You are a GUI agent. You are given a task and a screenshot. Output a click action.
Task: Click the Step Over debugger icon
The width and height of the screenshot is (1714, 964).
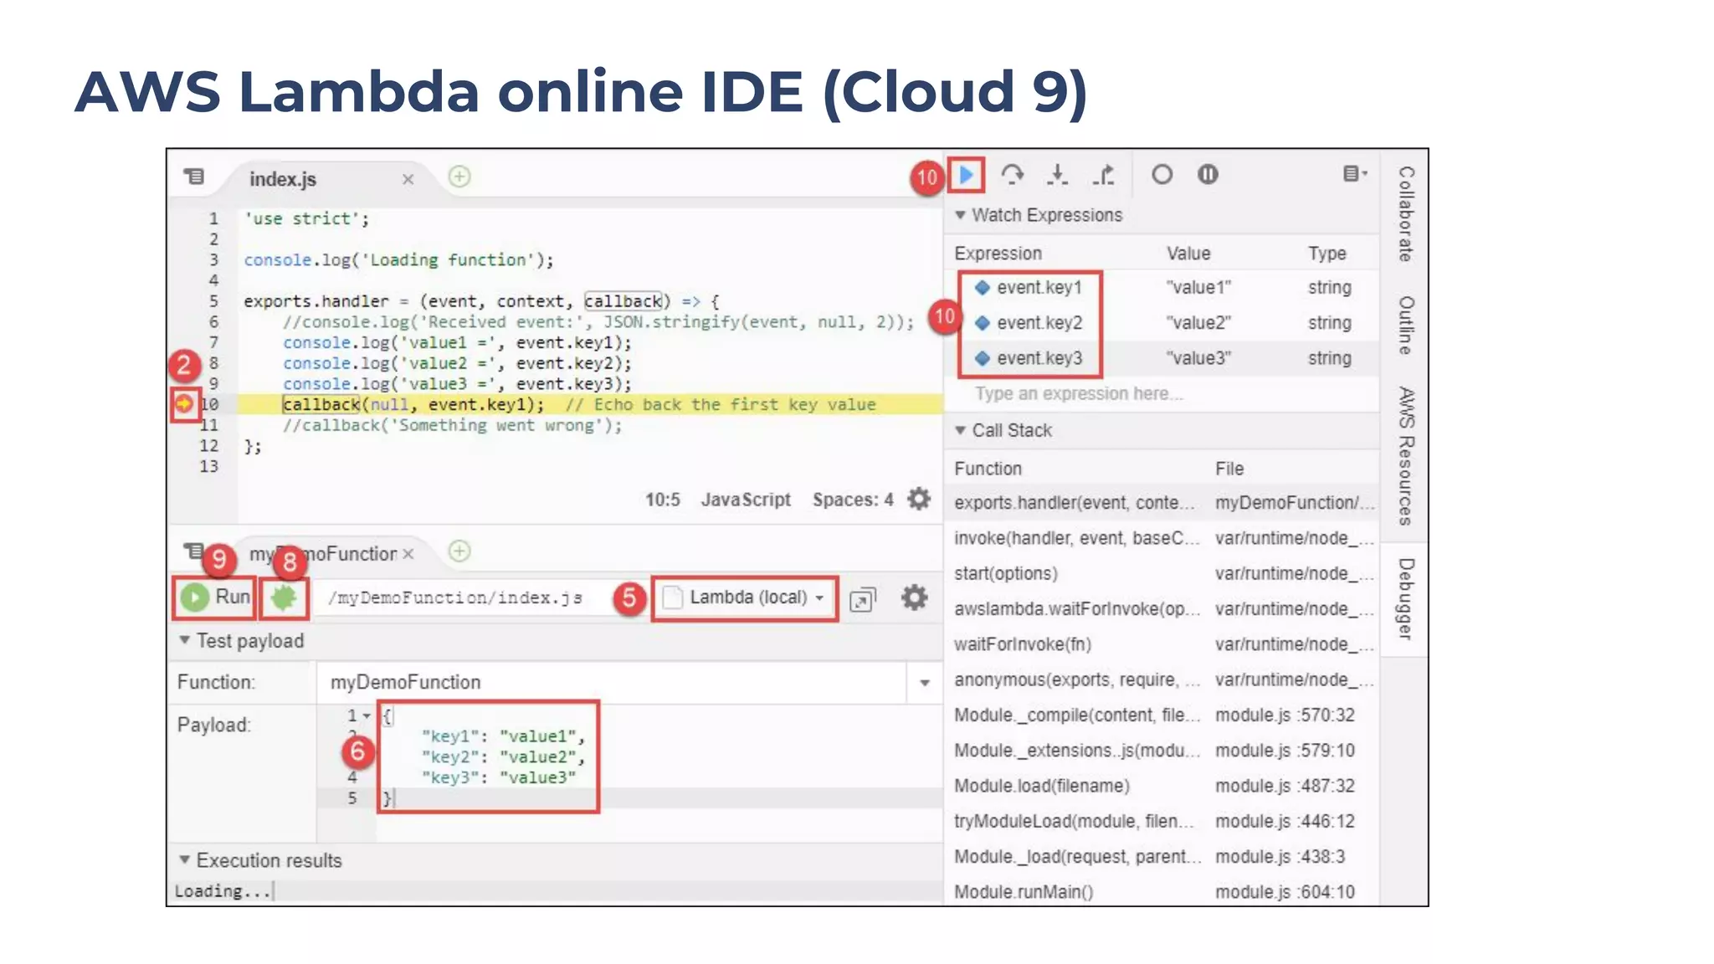tap(1012, 174)
